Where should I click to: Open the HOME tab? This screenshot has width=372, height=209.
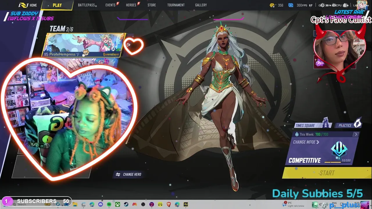click(28, 5)
